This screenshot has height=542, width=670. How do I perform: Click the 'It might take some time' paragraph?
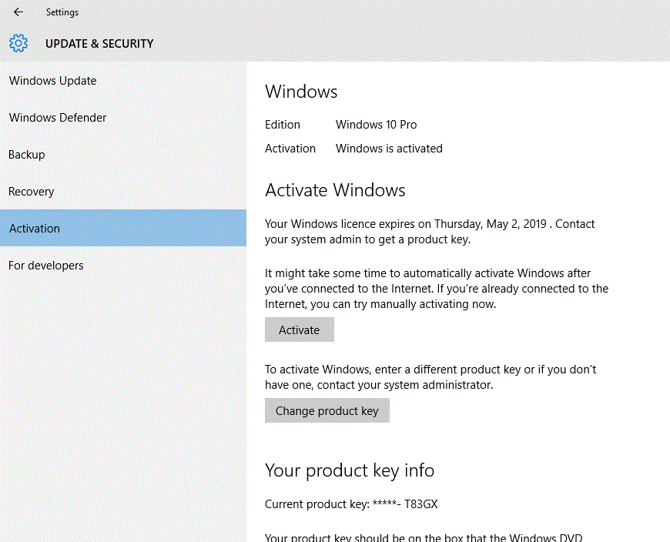point(437,289)
